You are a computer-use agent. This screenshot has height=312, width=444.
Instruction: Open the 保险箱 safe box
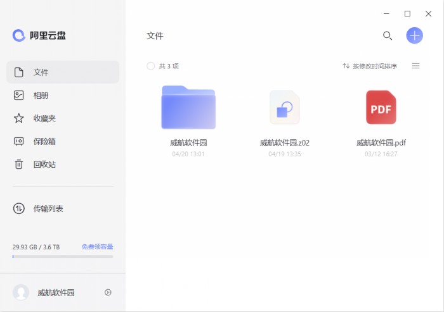63,141
